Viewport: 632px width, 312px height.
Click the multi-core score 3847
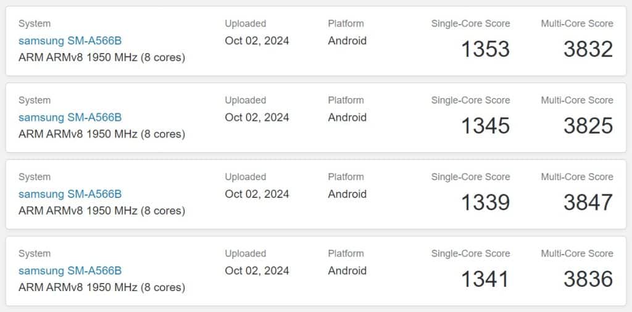coord(588,202)
